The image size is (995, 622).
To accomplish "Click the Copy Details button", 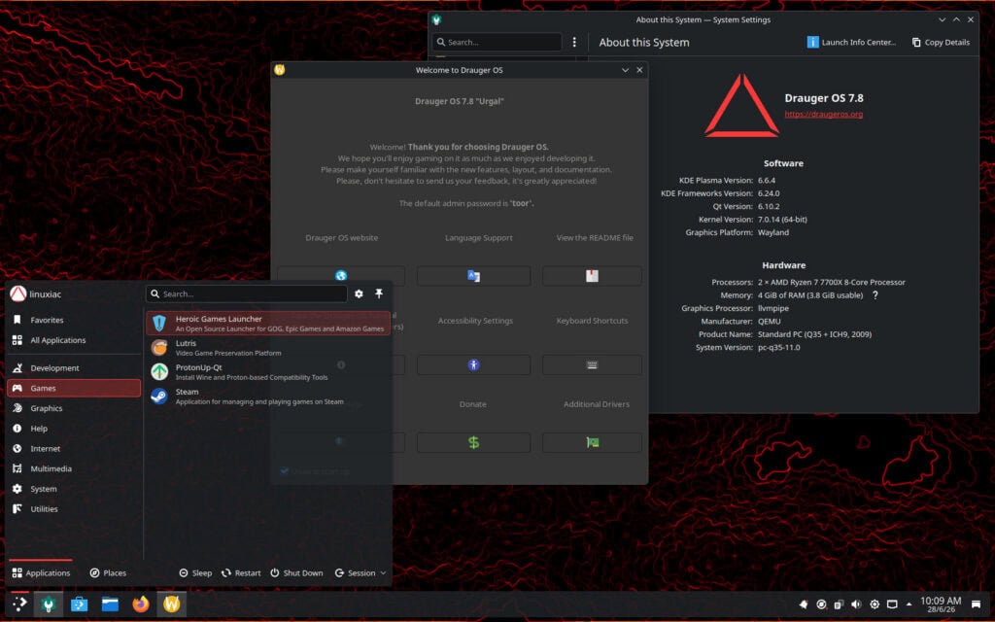I will click(x=941, y=42).
